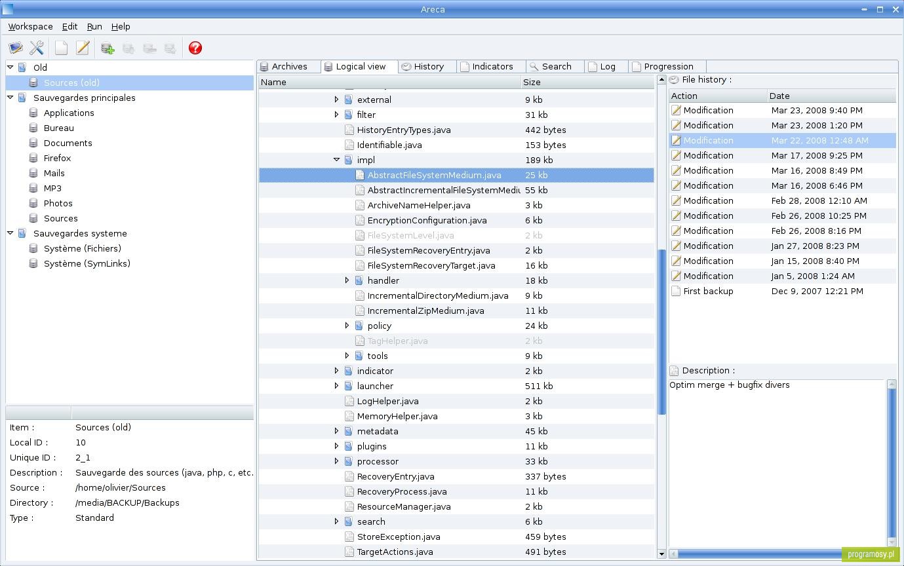Select the Documents backup target
904x566 pixels.
click(68, 143)
